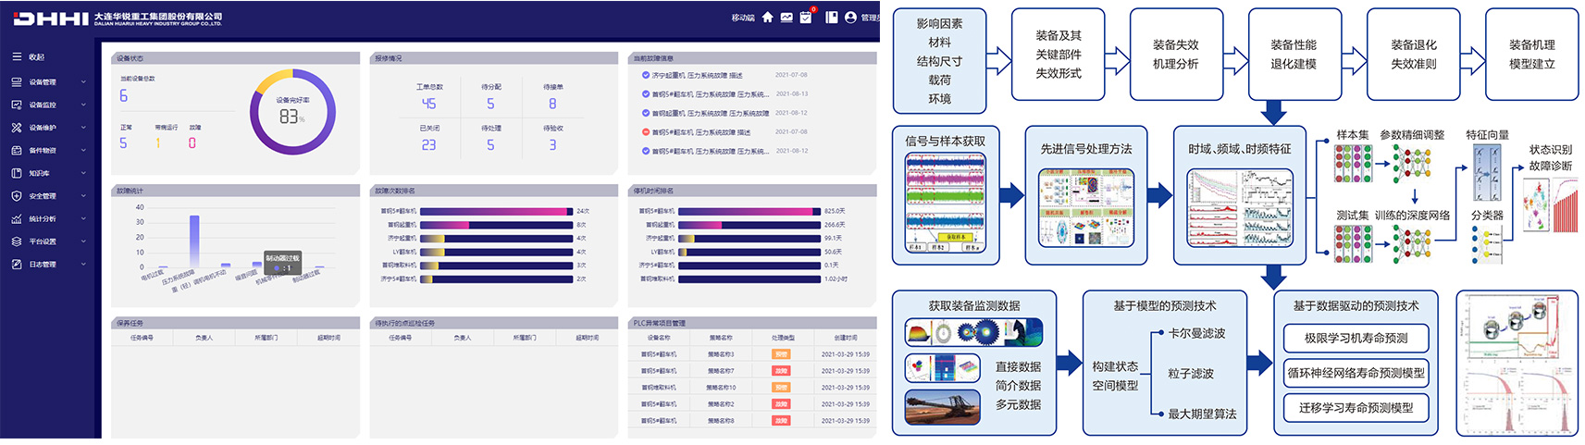Click the 移动端 link in header
The image size is (1585, 445).
click(x=742, y=18)
